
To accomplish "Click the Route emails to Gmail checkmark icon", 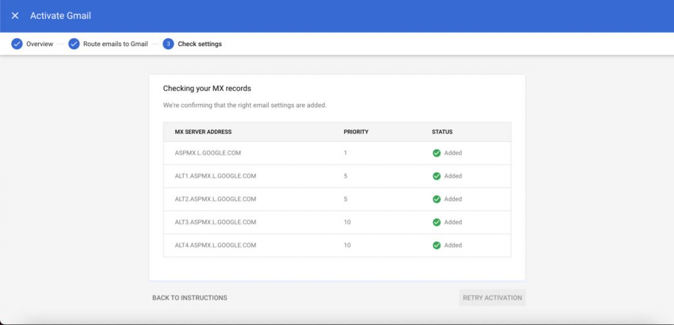I will pyautogui.click(x=74, y=44).
